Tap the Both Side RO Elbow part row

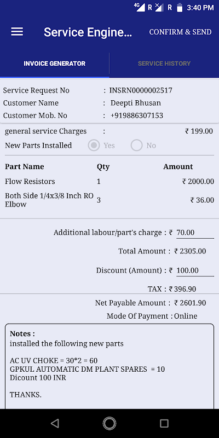coord(109,200)
